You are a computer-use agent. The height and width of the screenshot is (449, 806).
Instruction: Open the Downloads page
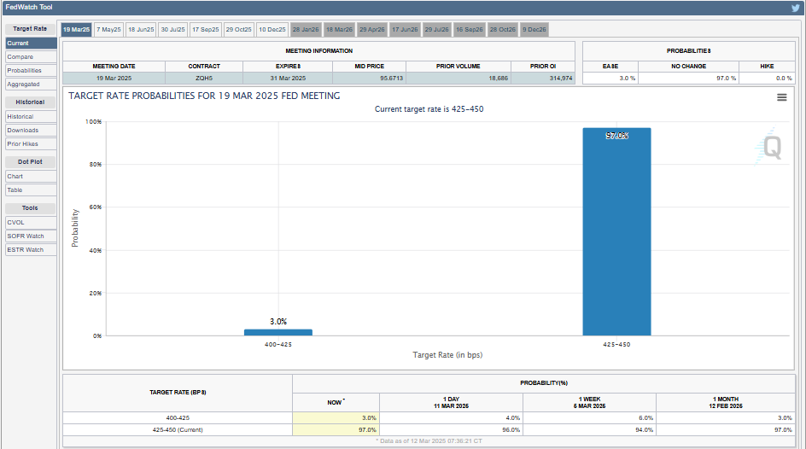pos(23,131)
